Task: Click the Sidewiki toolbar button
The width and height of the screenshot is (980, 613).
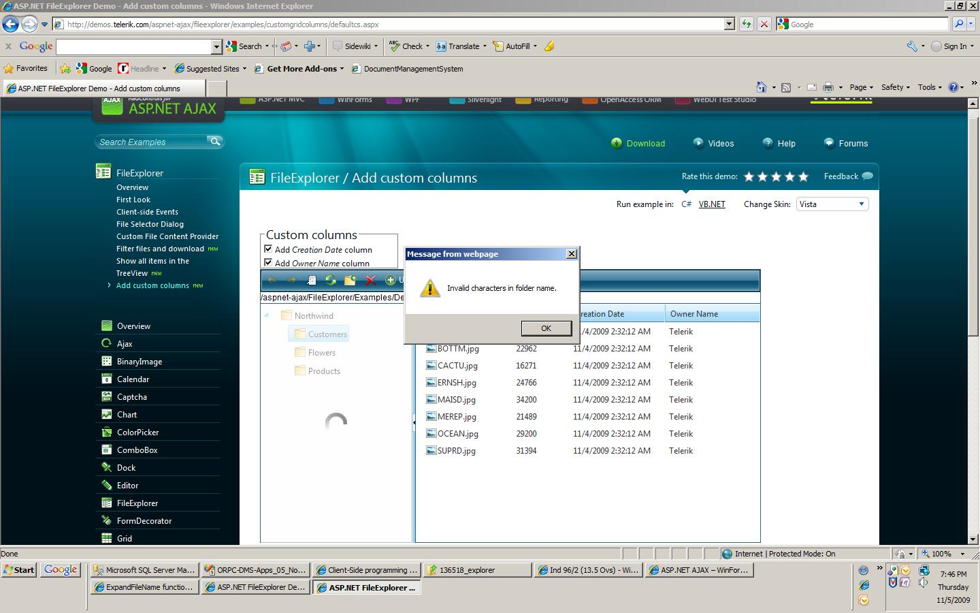Action: coord(355,46)
